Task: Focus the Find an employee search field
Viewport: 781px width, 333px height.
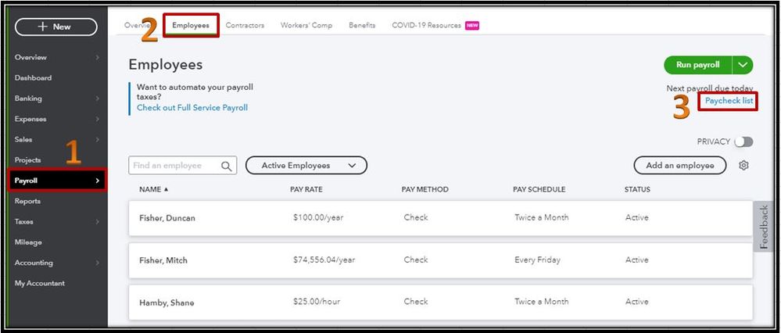Action: click(x=174, y=166)
